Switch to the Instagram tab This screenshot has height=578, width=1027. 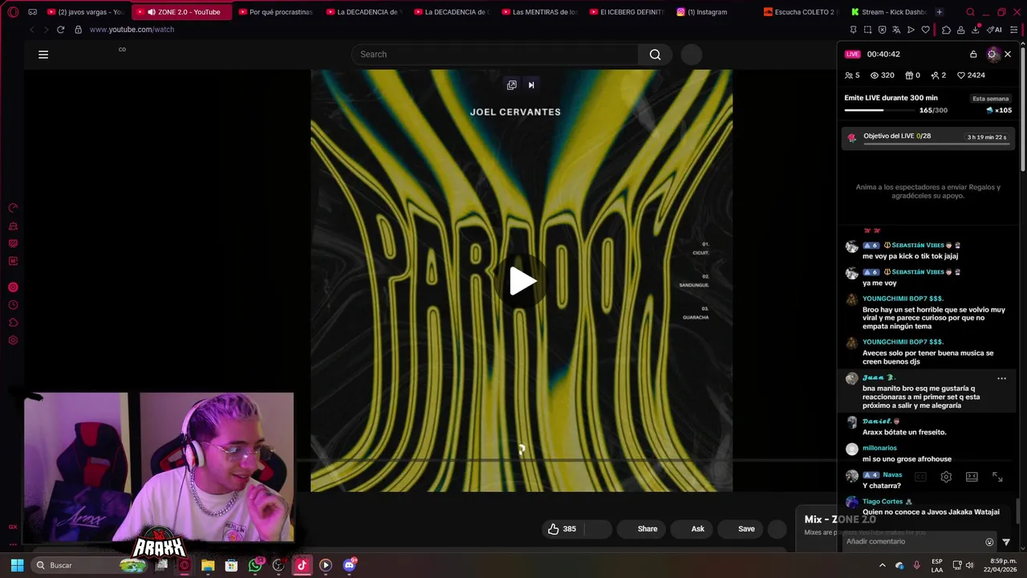[709, 12]
